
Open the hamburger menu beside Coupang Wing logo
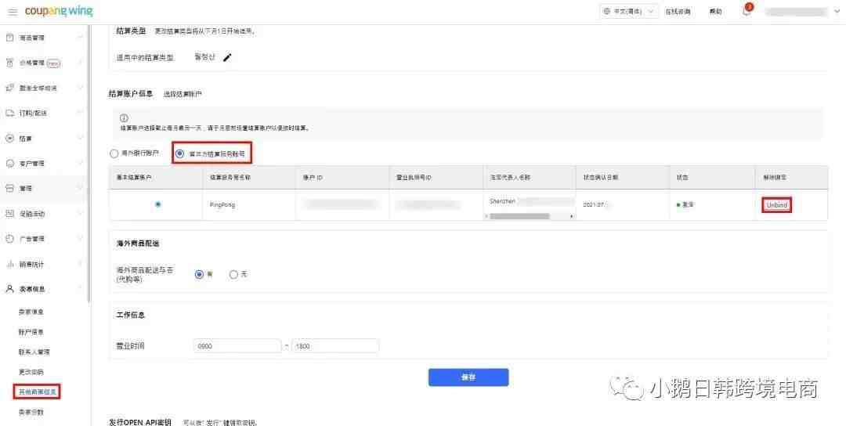(x=13, y=11)
